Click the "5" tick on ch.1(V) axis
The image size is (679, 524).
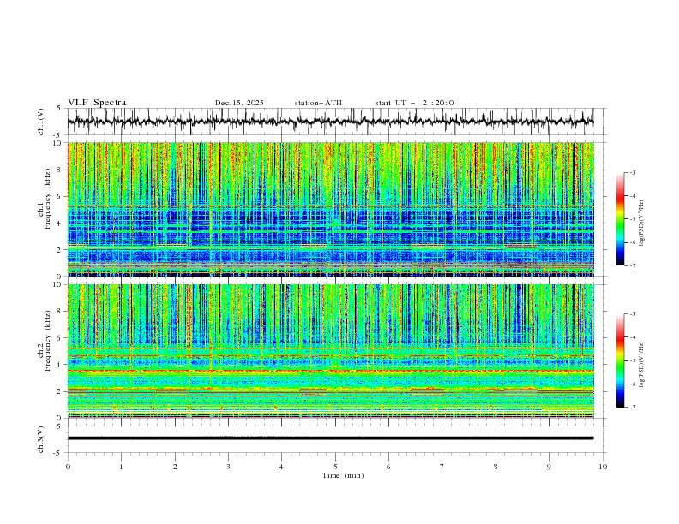60,109
